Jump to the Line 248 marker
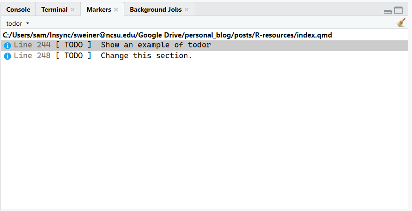Screen dimensions: 412x211 tap(32, 56)
